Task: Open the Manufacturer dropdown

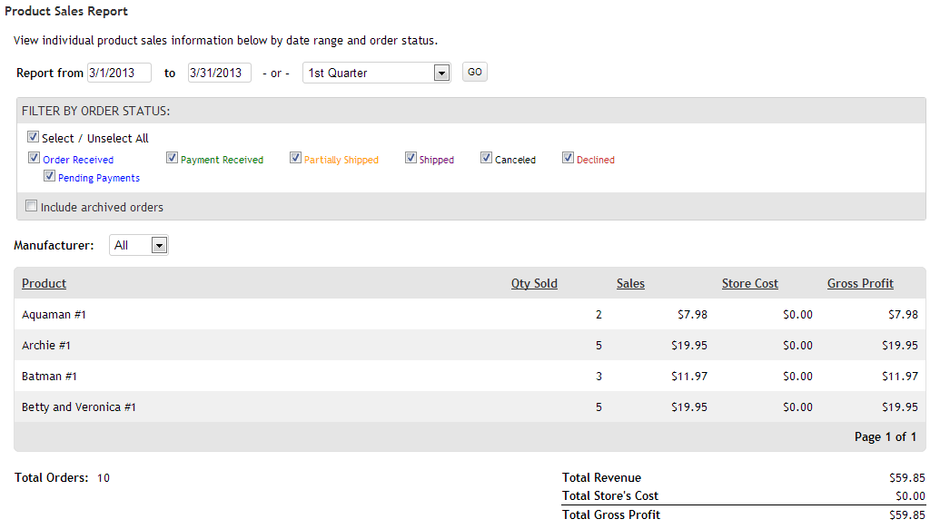Action: [138, 245]
